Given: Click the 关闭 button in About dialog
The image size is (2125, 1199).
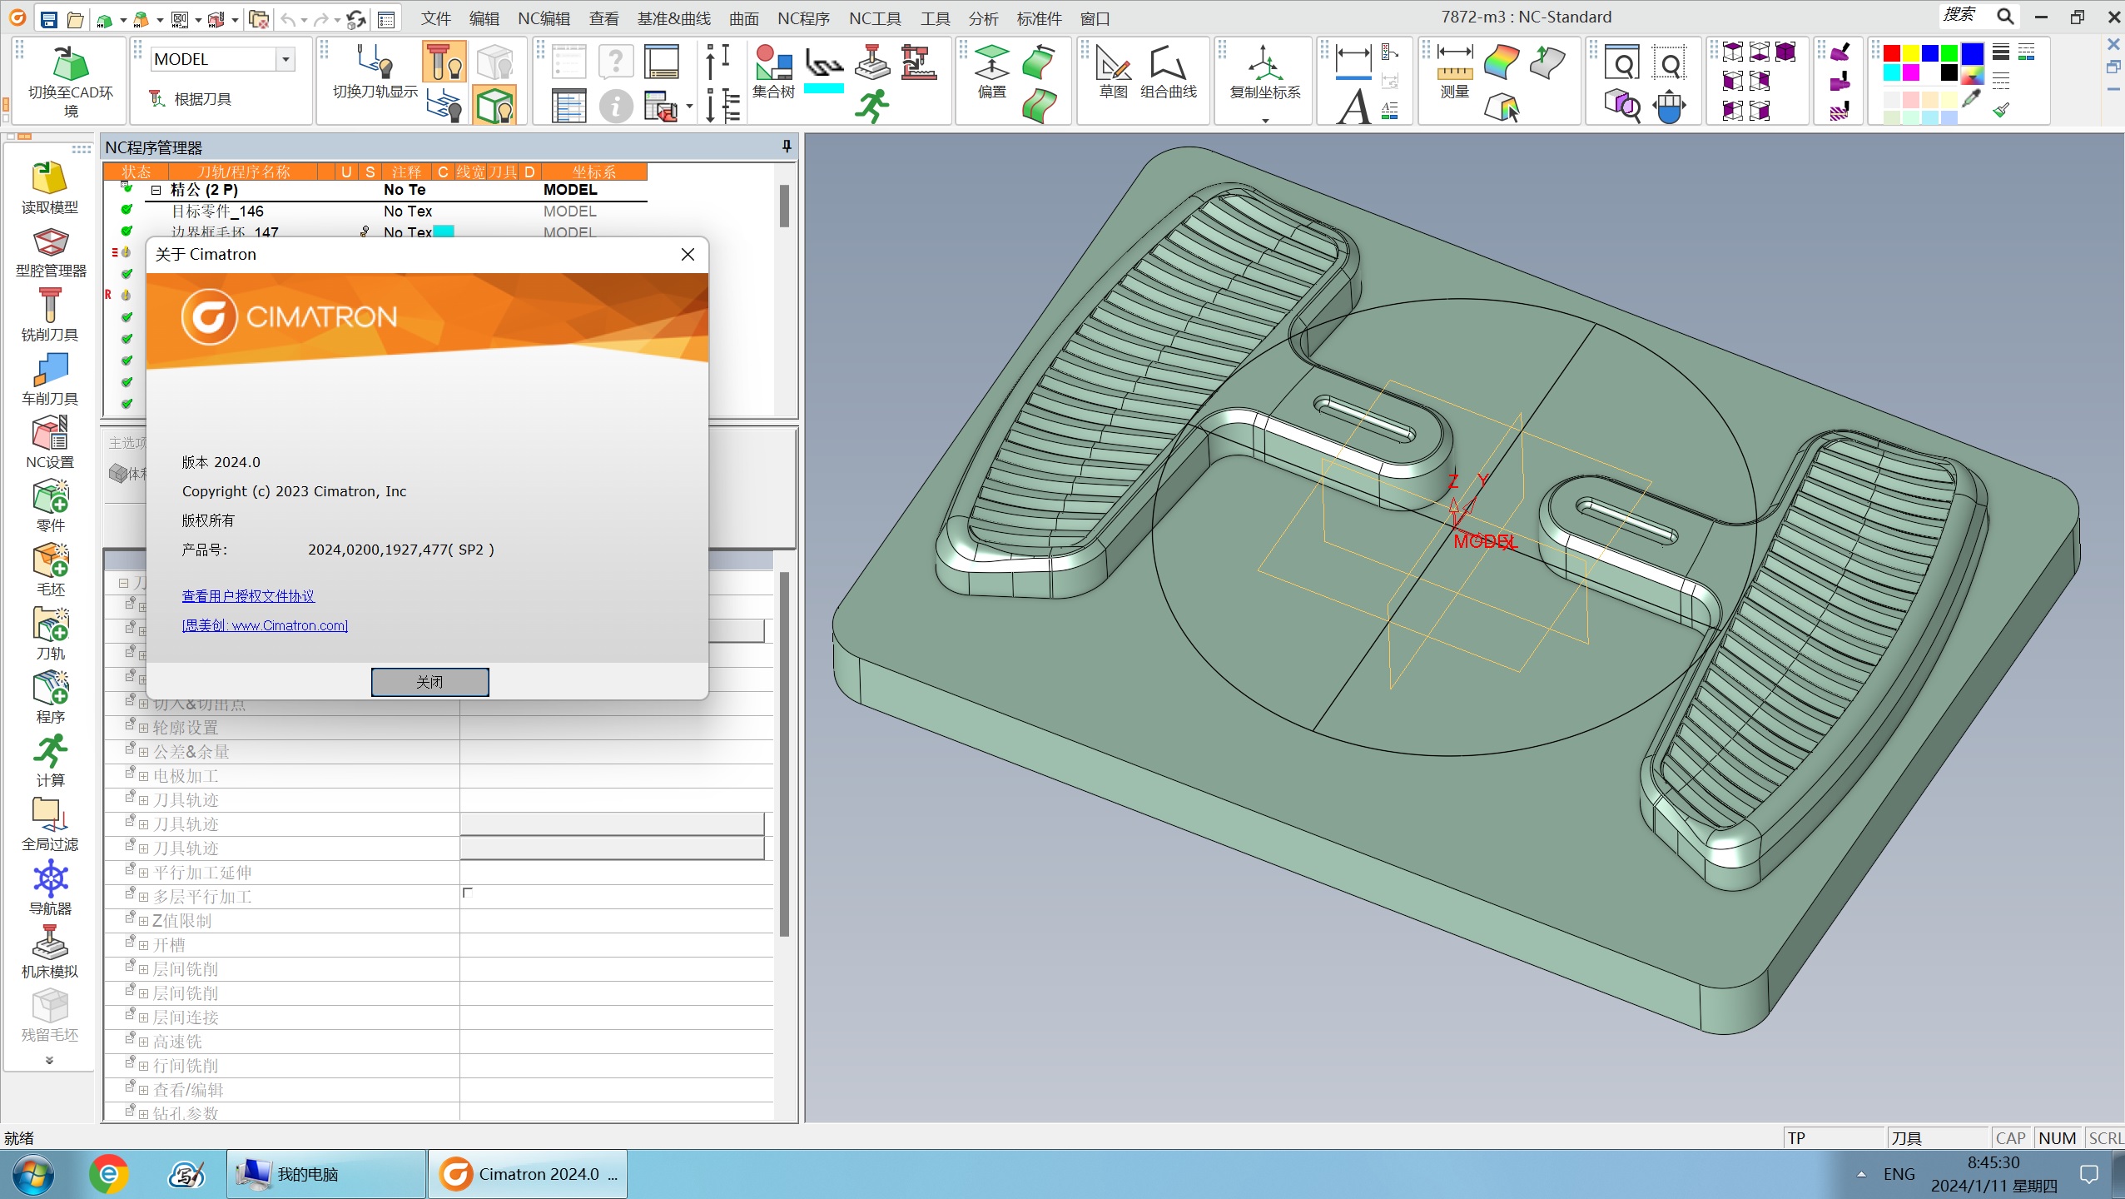Looking at the screenshot, I should pos(429,682).
